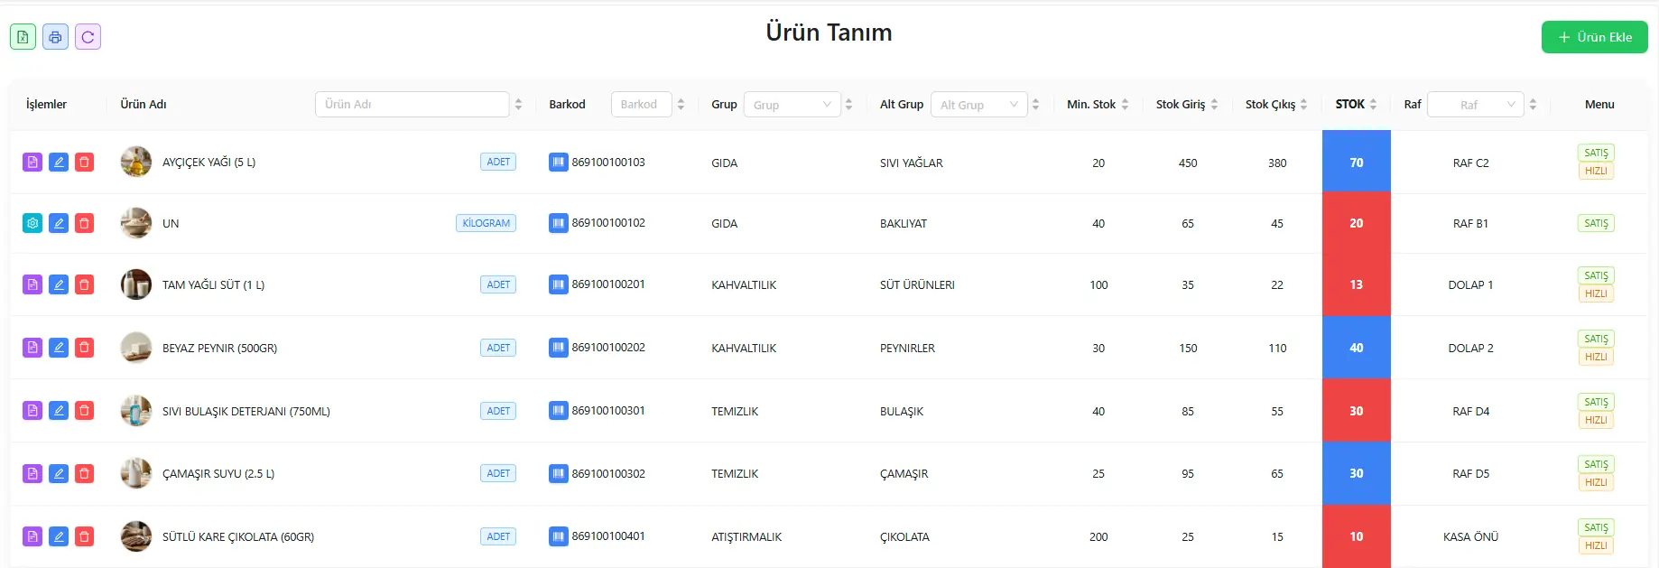Focus the Ürün Adı search field

[x=412, y=105]
